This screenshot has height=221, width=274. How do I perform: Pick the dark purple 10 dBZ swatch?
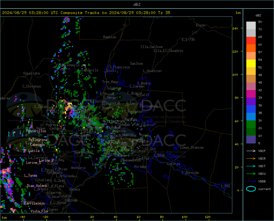click(251, 139)
